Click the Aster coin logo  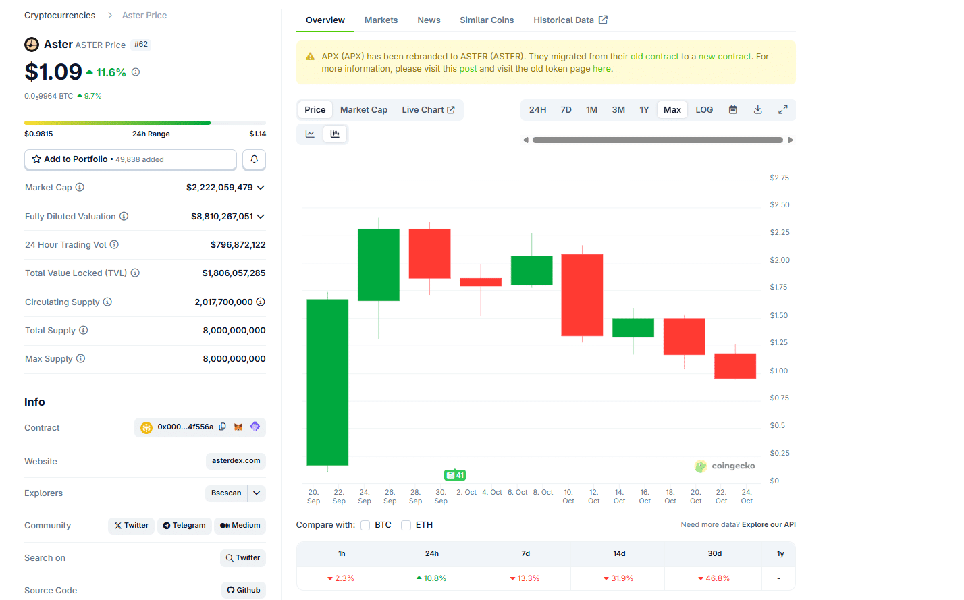(x=32, y=45)
